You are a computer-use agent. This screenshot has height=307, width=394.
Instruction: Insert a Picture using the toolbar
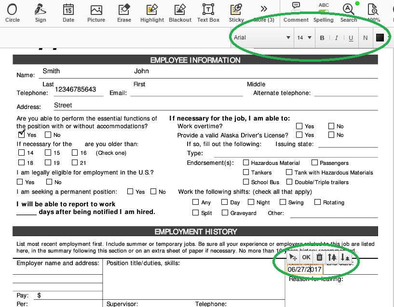pos(96,13)
